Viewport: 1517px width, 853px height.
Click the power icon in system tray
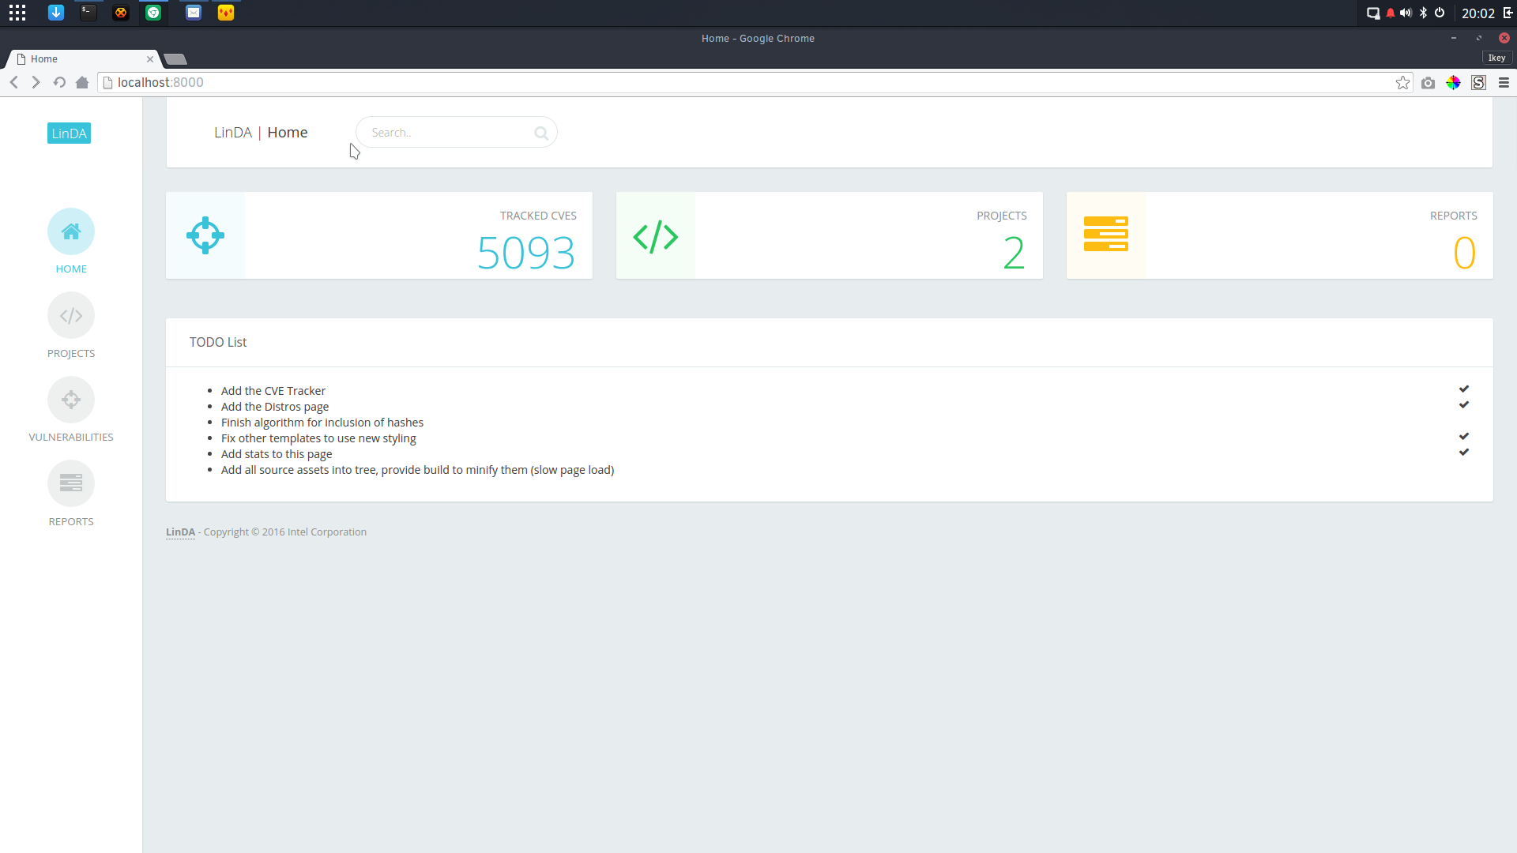[1440, 13]
